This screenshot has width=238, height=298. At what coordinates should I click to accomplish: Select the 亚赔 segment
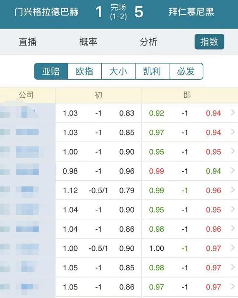tap(51, 71)
